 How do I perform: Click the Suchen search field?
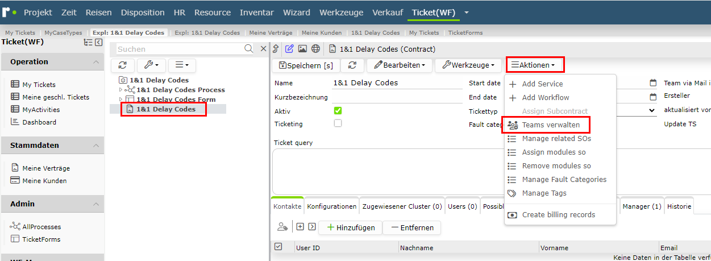pyautogui.click(x=179, y=49)
